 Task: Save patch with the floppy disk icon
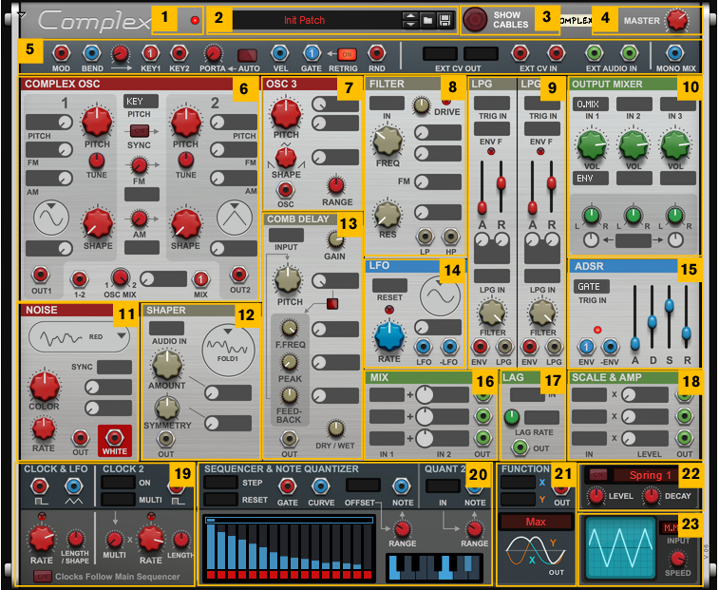[445, 20]
